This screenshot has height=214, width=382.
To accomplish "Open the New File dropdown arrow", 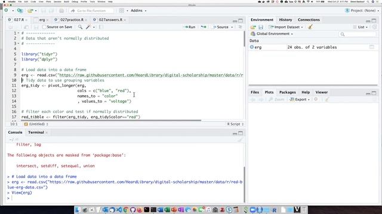I will [x=13, y=11].
